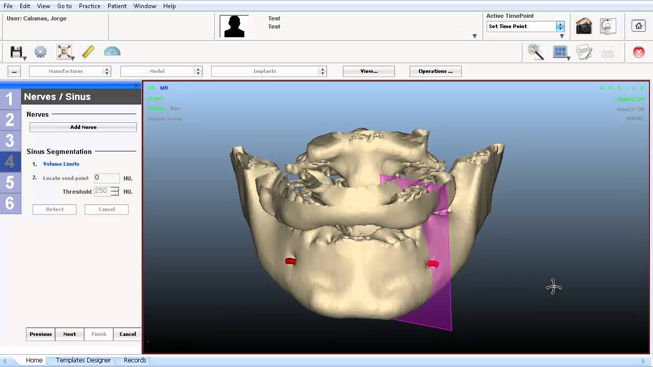Toggle the Images Series overlay label
Image resolution: width=653 pixels, height=367 pixels.
pyautogui.click(x=165, y=119)
